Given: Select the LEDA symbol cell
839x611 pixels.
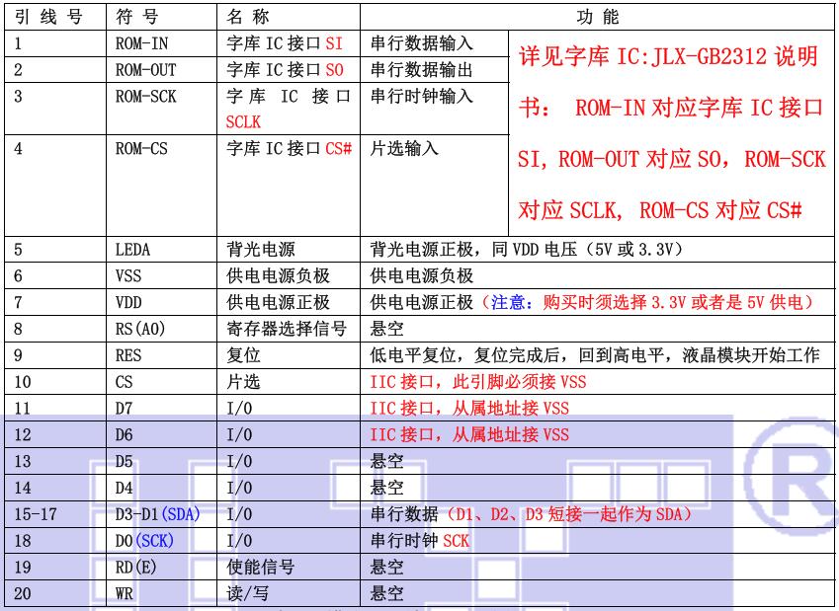Looking at the screenshot, I should [133, 251].
